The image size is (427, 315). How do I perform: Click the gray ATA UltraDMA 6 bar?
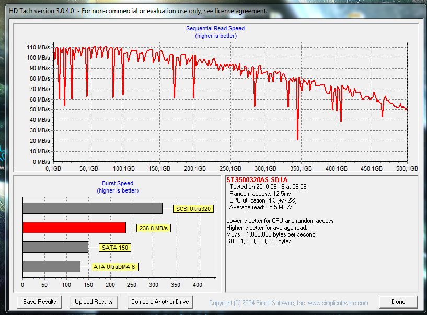[x=51, y=266]
